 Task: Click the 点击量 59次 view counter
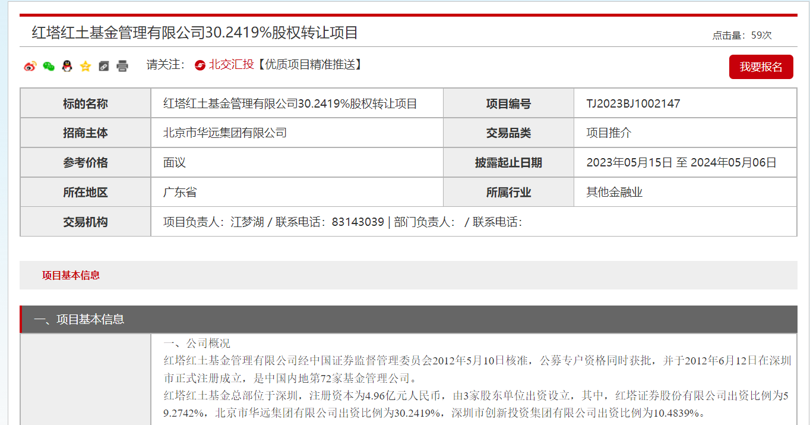742,35
